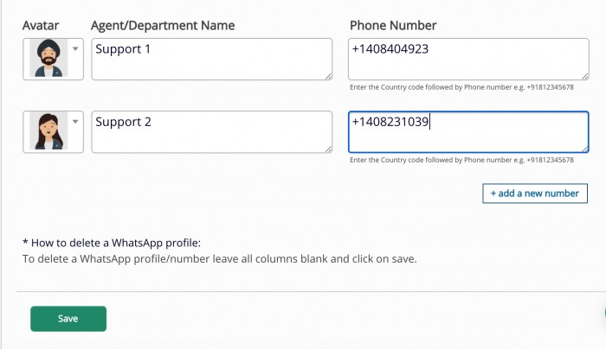Add a new number
Image resolution: width=606 pixels, height=349 pixels.
[x=535, y=194]
